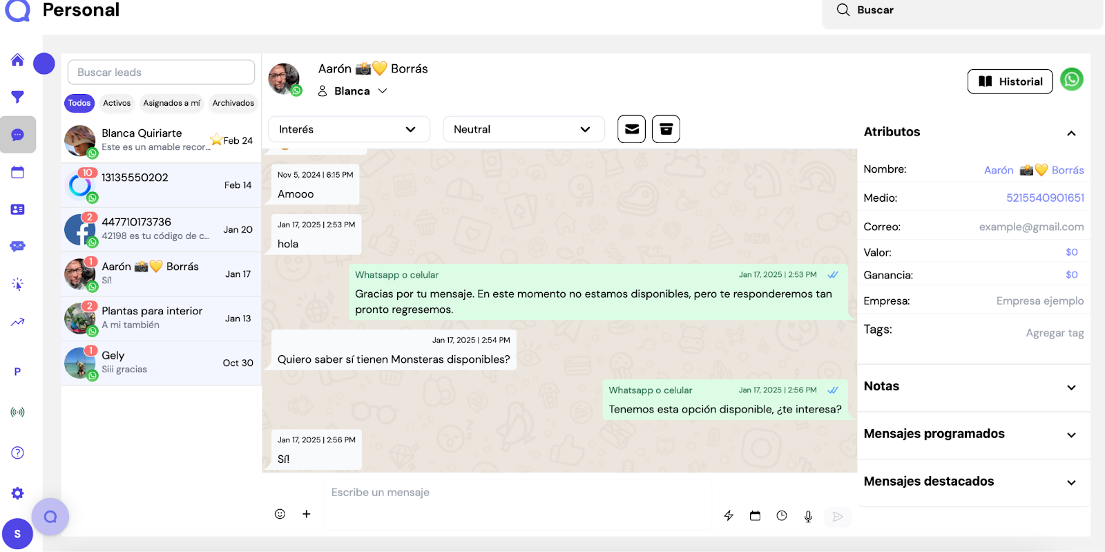Select the Activos filter tab
1105x552 pixels.
117,103
